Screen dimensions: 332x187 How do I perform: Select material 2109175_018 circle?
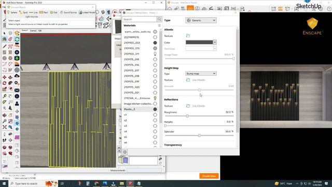tap(155, 76)
